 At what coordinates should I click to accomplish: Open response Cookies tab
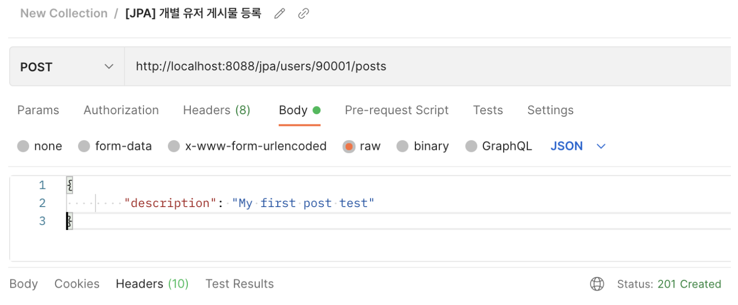tap(77, 284)
